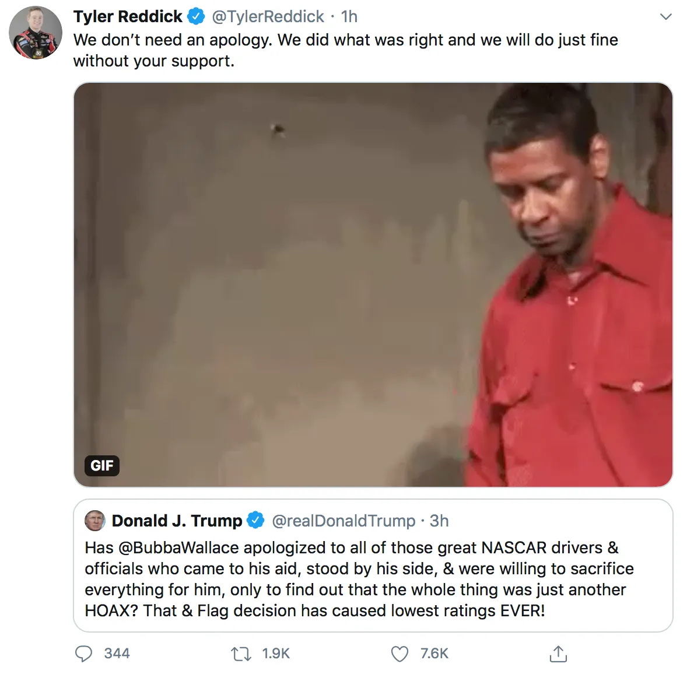The height and width of the screenshot is (674, 687).
Task: Click the small avatar in the quoted tweet
Action: click(95, 521)
